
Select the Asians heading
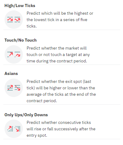click(x=11, y=73)
